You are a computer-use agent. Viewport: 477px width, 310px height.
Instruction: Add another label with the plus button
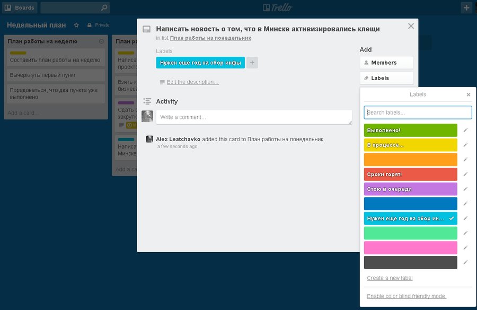coord(252,63)
